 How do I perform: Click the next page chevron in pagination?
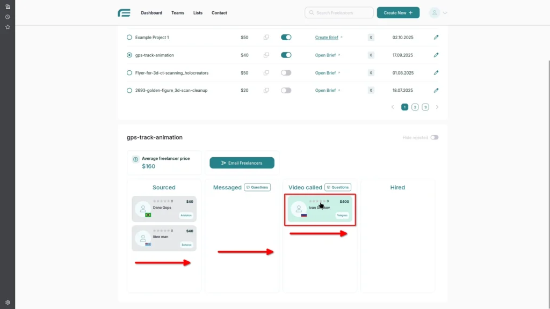pos(437,107)
